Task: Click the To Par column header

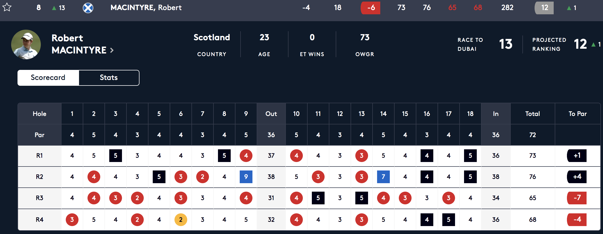Action: [x=578, y=114]
